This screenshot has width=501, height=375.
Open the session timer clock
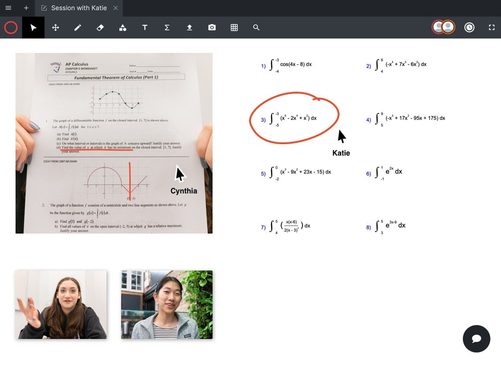[469, 27]
